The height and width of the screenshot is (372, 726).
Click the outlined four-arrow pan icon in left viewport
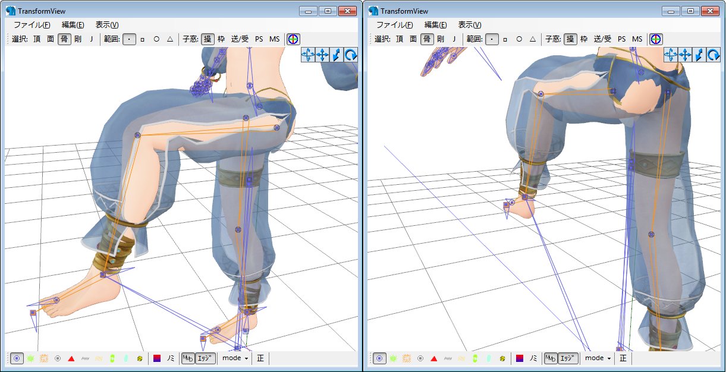point(308,55)
